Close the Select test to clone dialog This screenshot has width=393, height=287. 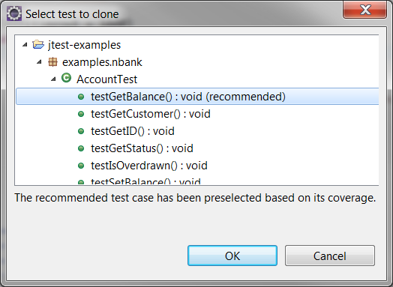pyautogui.click(x=364, y=10)
